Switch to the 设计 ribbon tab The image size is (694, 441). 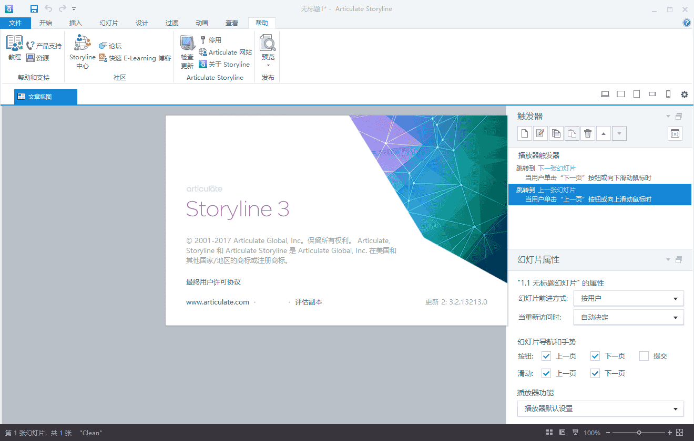point(142,23)
